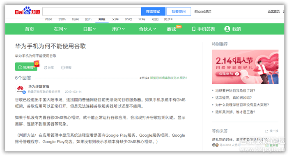Open 狼和美洲狮,谁才是王者? link
Image resolution: width=289 pixels, height=156 pixels.
235,112
